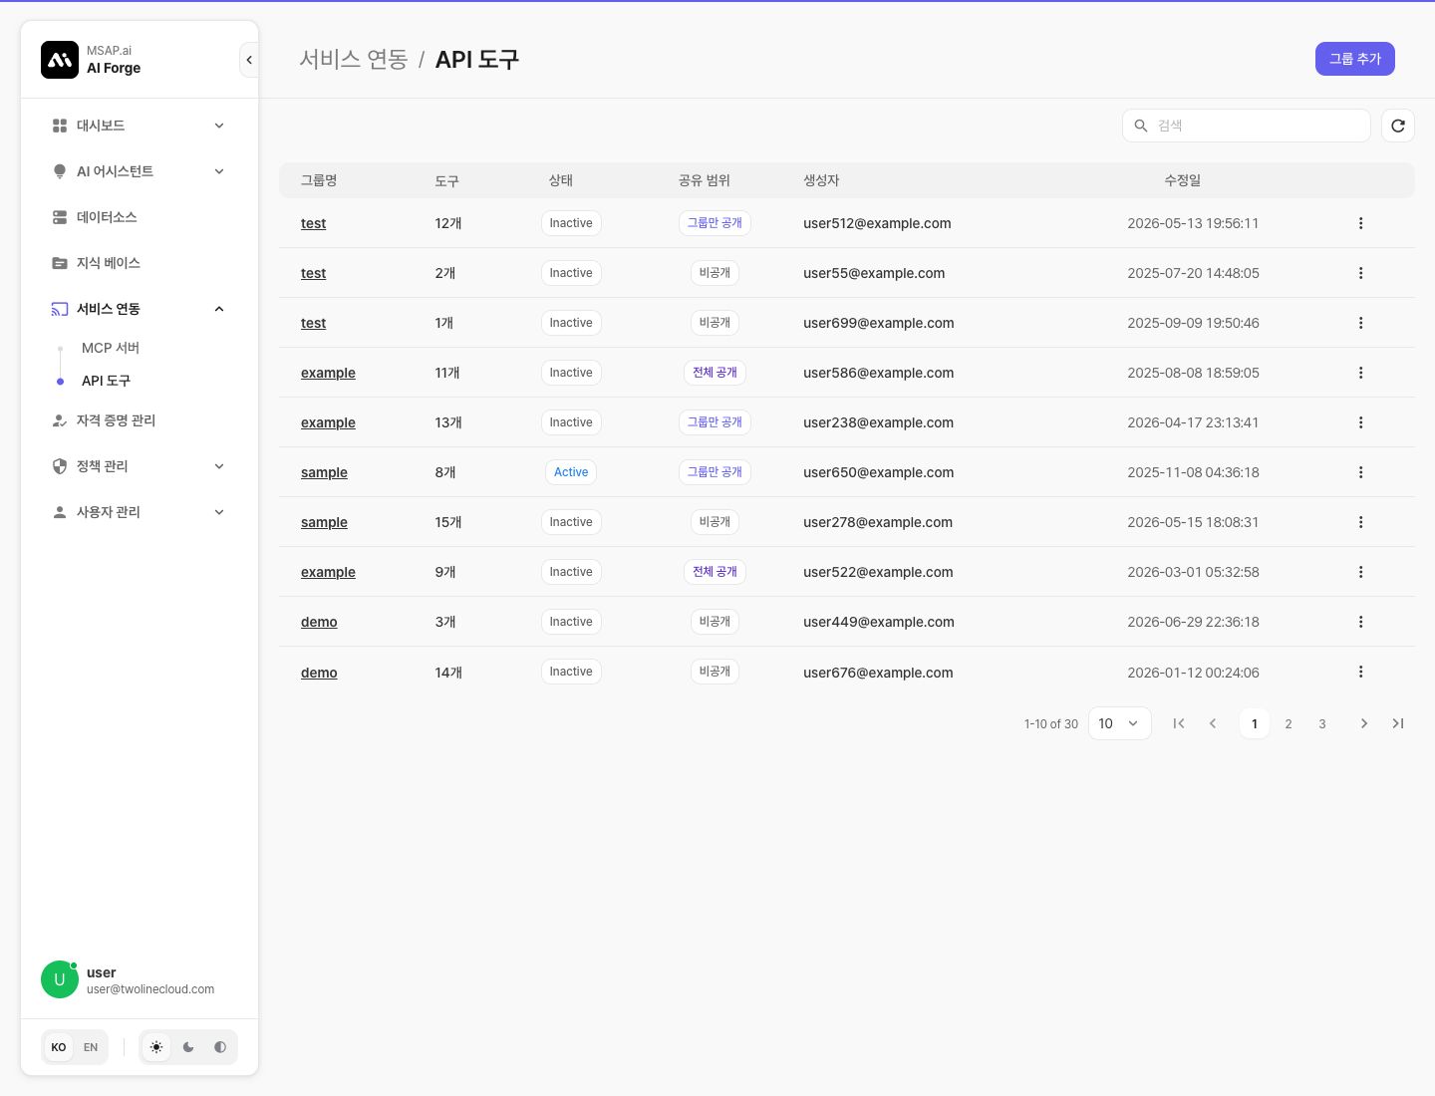
Task: Open more options for user699@example.com row
Action: (1360, 323)
